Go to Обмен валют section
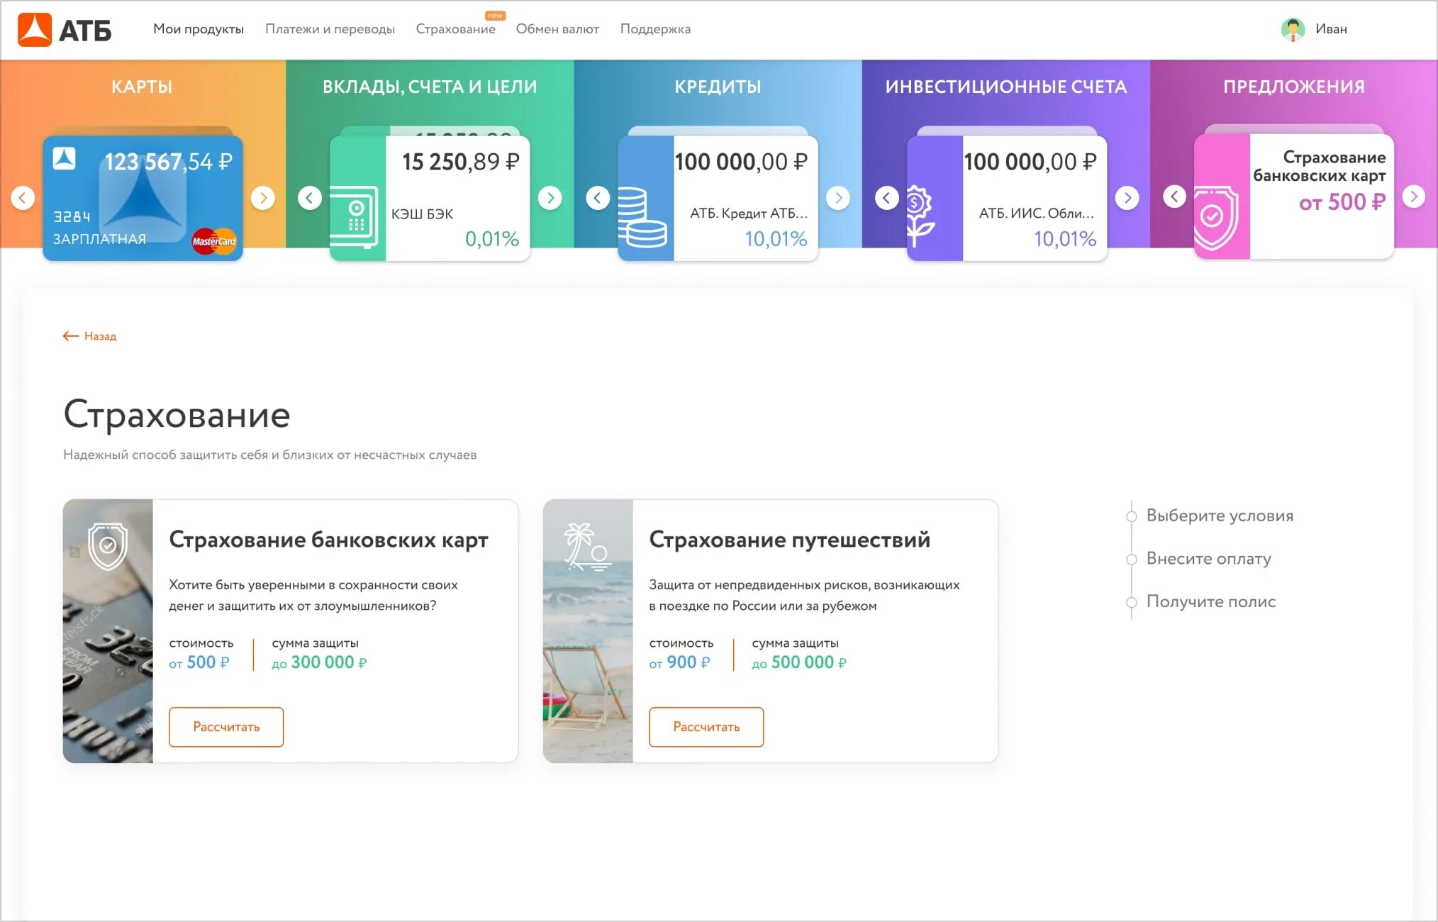1438x922 pixels. [x=557, y=29]
